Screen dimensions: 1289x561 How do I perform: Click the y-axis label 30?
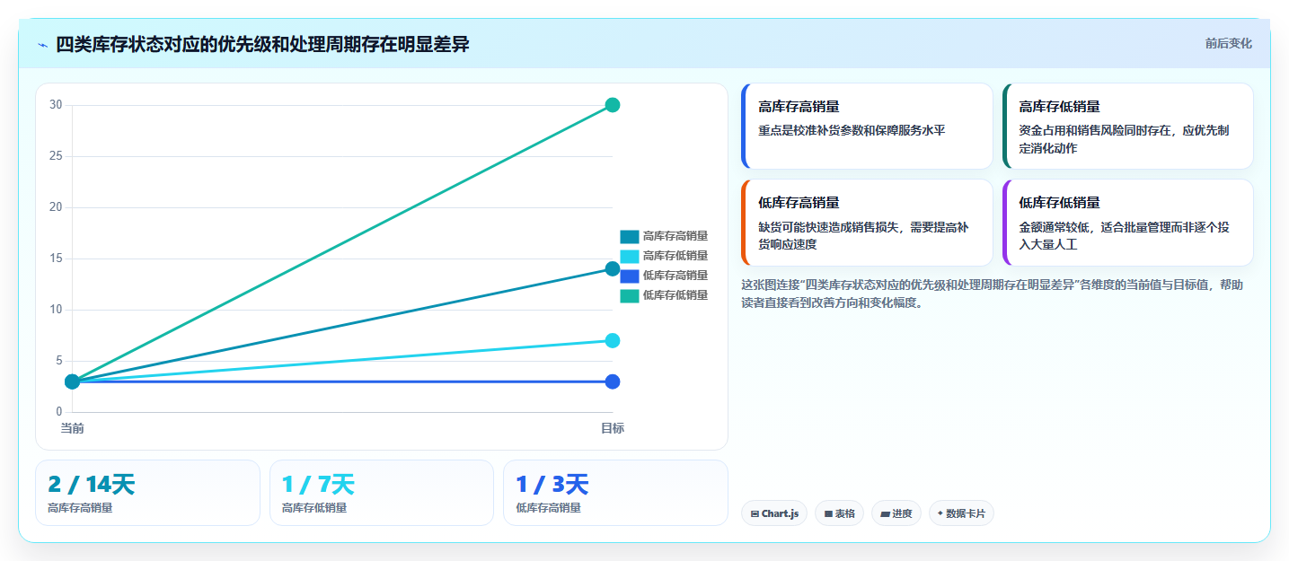(x=56, y=105)
